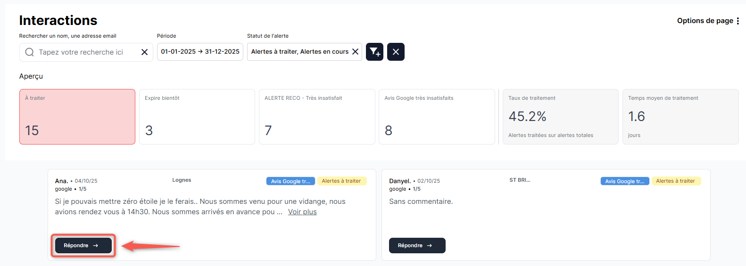Image resolution: width=746 pixels, height=266 pixels.
Task: Click Répondre on Danyel's review
Action: [x=417, y=245]
